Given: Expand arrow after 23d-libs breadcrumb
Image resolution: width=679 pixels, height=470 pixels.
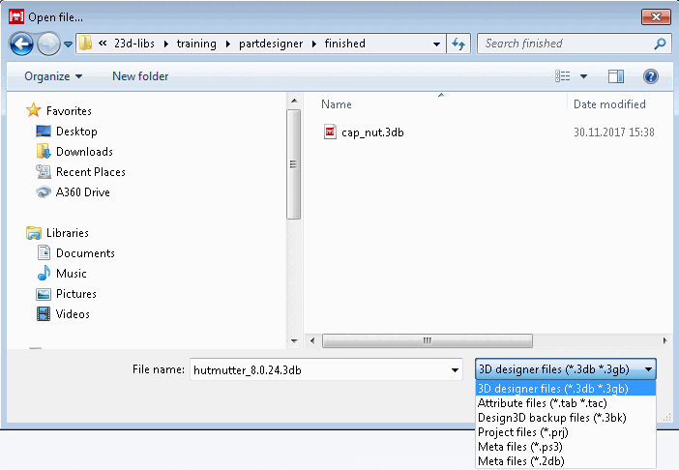Looking at the screenshot, I should (x=166, y=44).
